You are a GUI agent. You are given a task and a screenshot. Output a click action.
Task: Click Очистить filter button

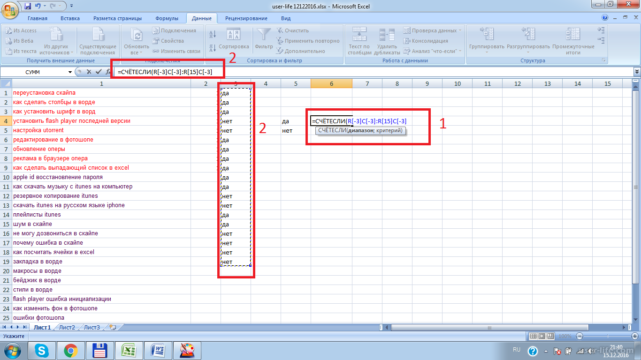coord(292,30)
